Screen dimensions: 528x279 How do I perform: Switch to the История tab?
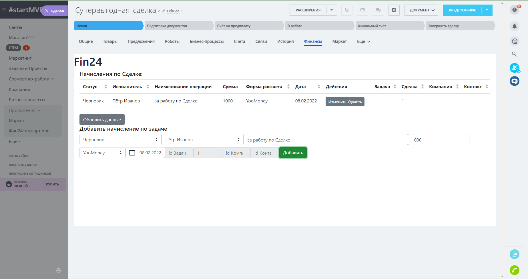[285, 41]
